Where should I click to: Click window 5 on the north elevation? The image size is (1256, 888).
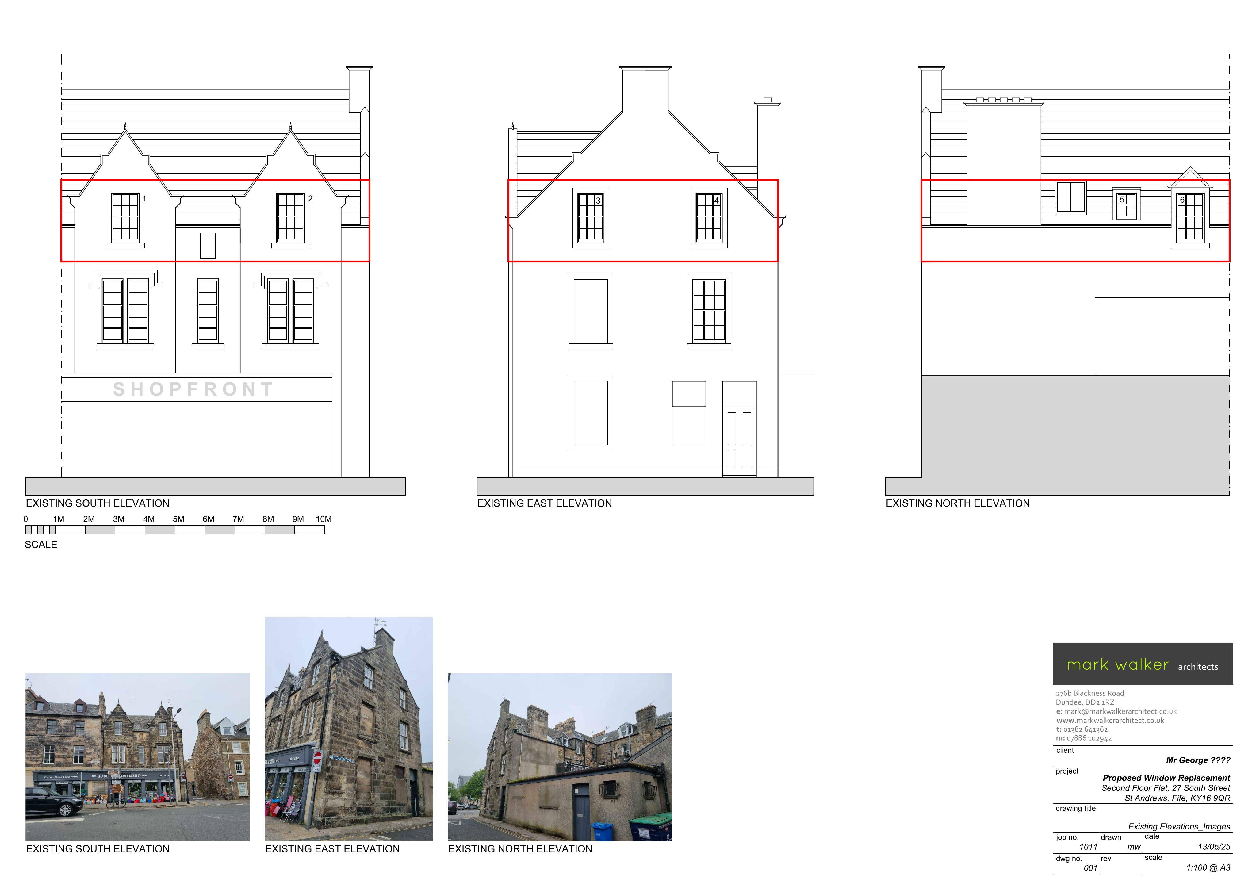(x=1126, y=205)
